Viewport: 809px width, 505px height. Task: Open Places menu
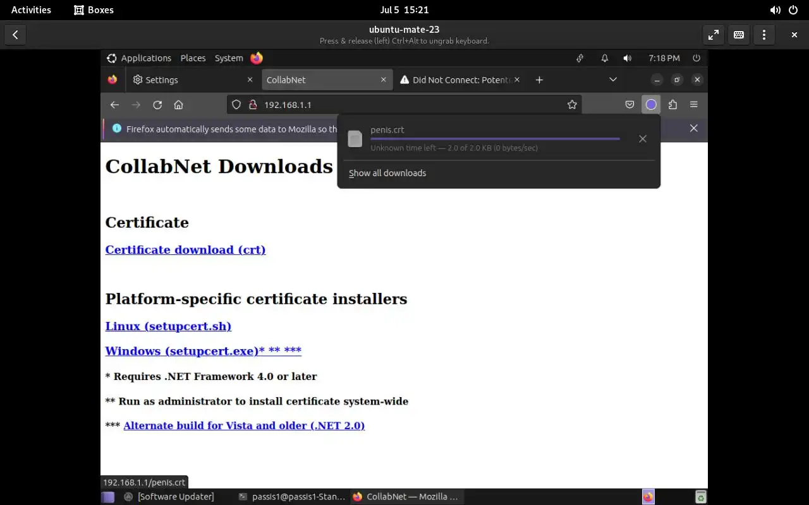coord(193,58)
